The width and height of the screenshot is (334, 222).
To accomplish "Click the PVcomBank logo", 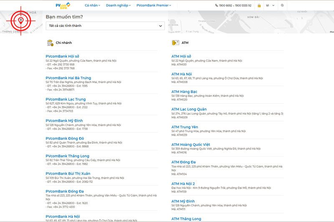I will pyautogui.click(x=63, y=5).
